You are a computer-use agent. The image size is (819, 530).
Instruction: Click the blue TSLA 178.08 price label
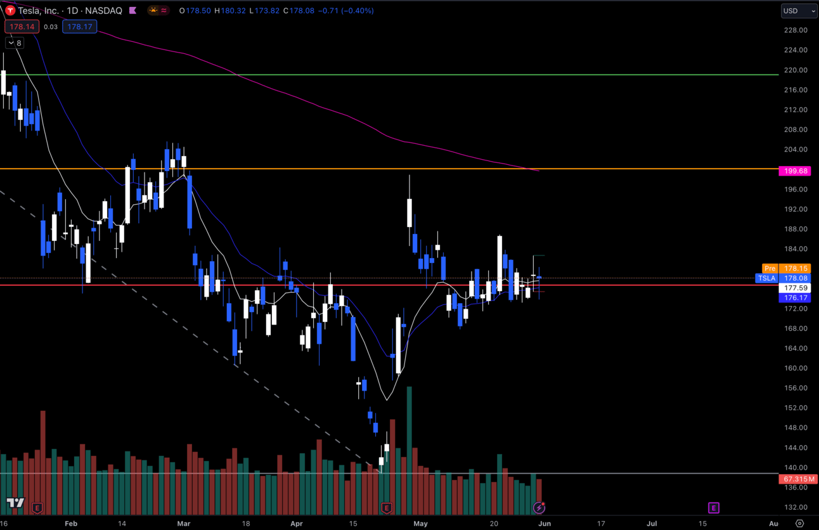tap(783, 278)
